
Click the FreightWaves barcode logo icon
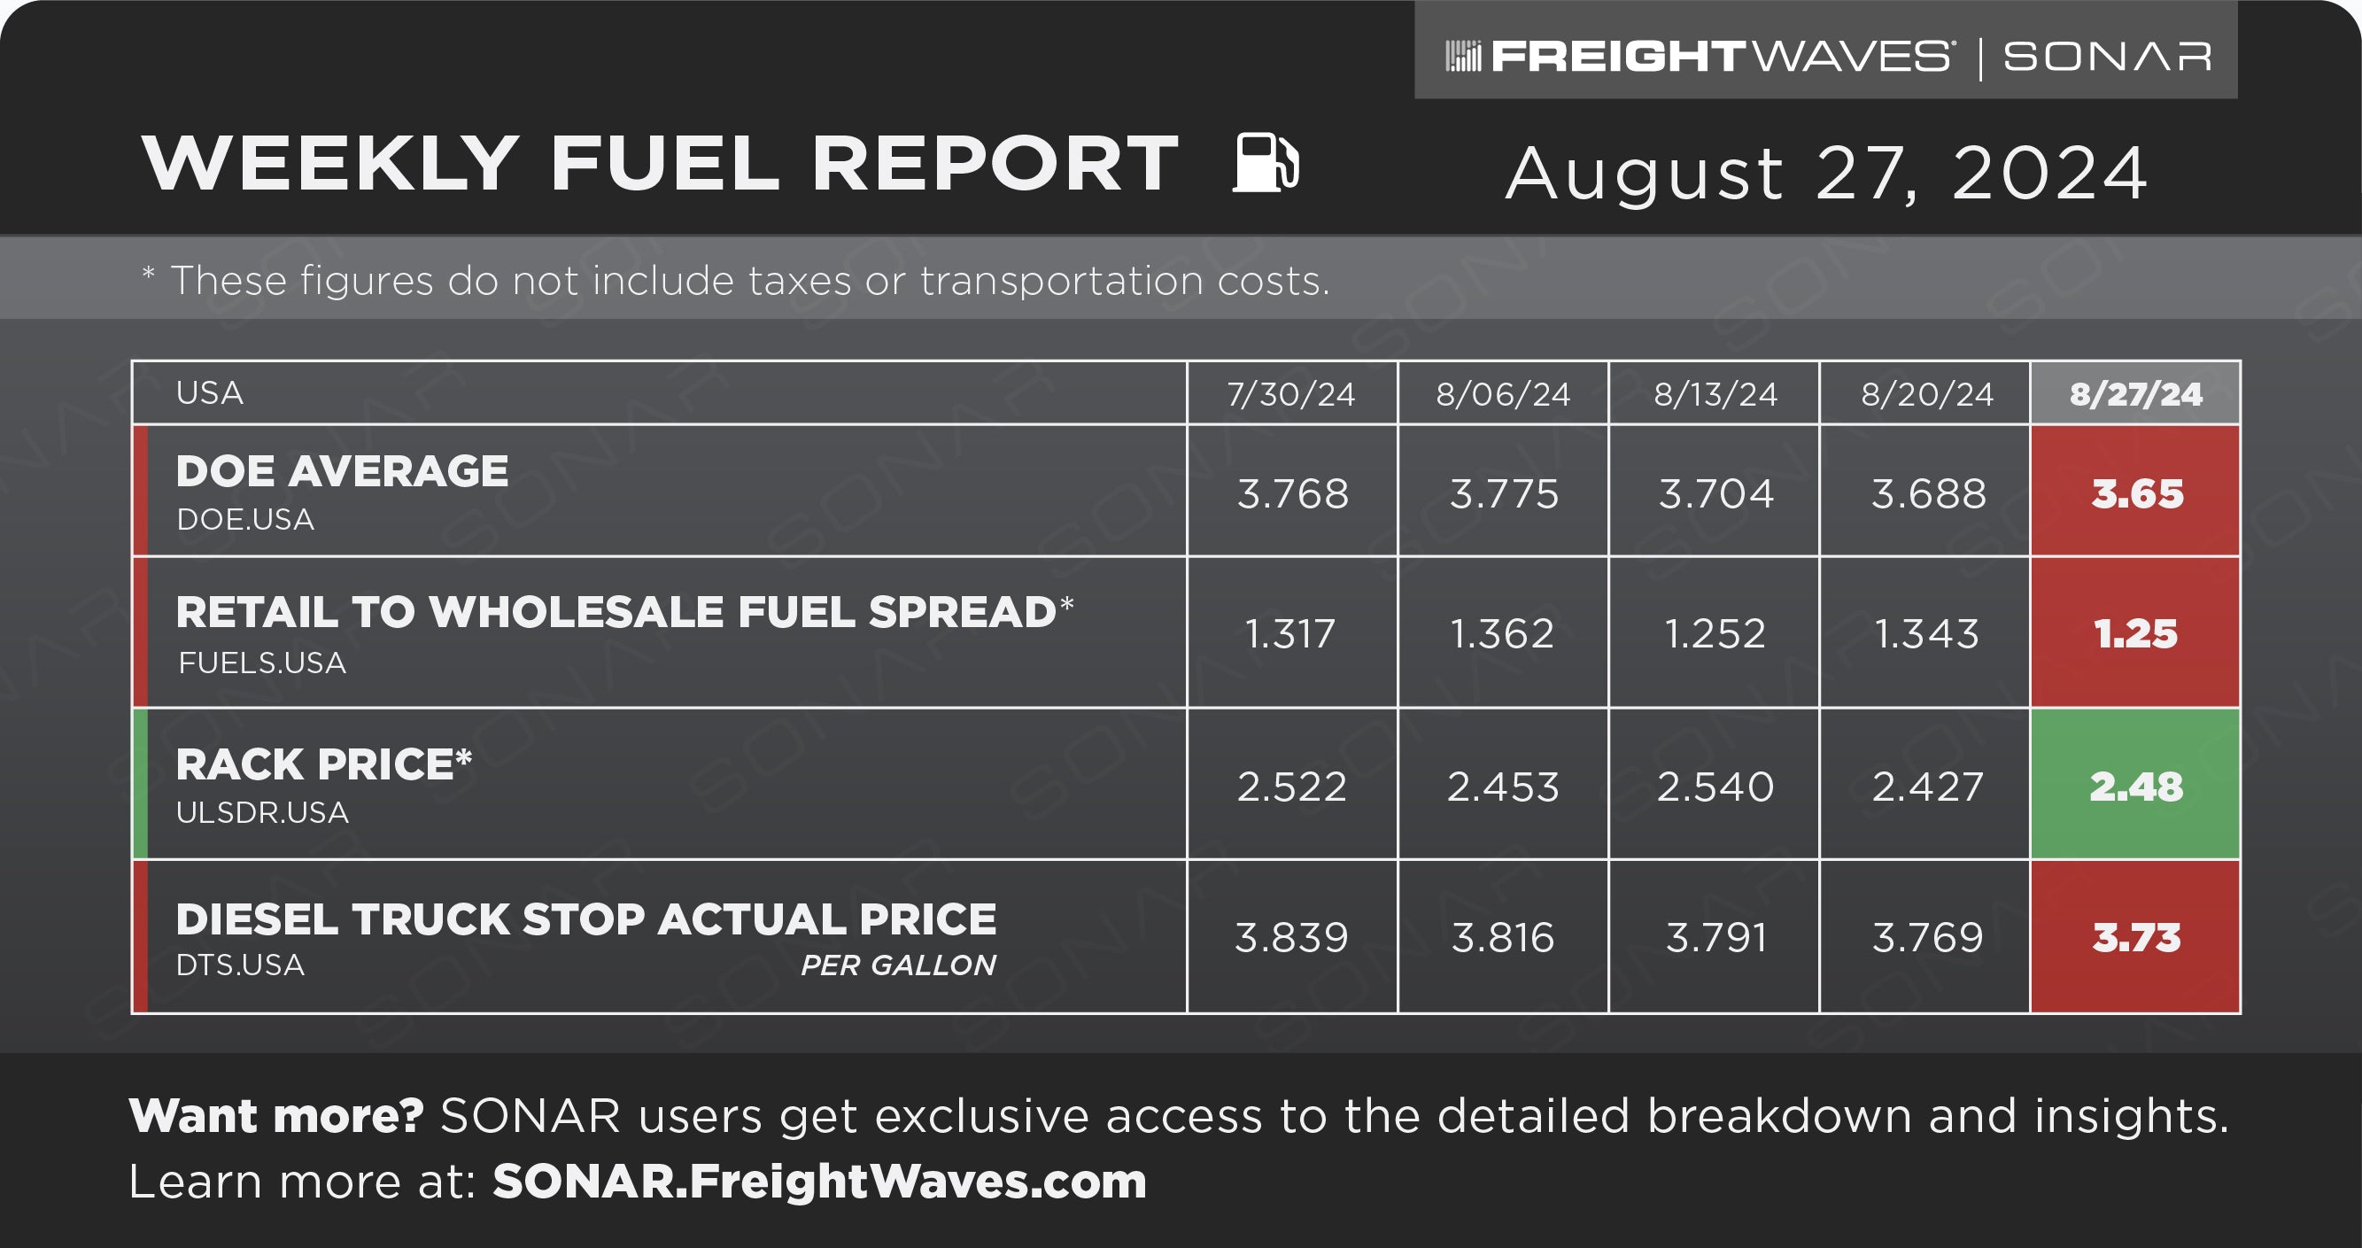(1463, 56)
